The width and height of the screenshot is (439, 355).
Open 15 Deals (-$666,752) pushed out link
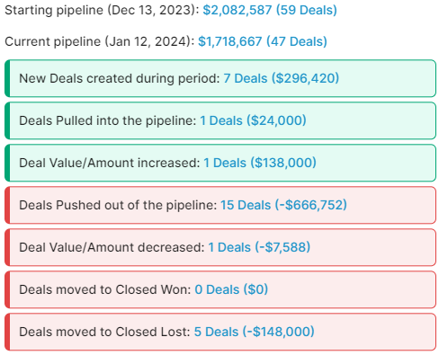click(x=283, y=205)
